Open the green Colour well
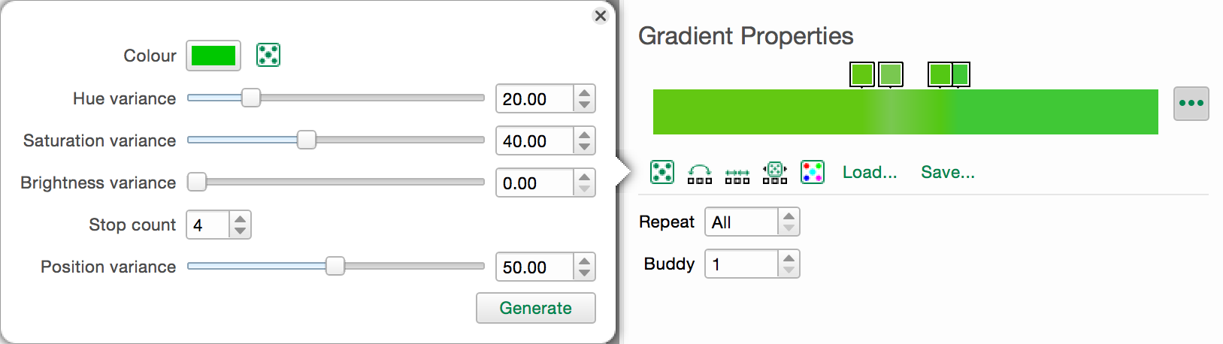The height and width of the screenshot is (344, 1223). coord(213,56)
